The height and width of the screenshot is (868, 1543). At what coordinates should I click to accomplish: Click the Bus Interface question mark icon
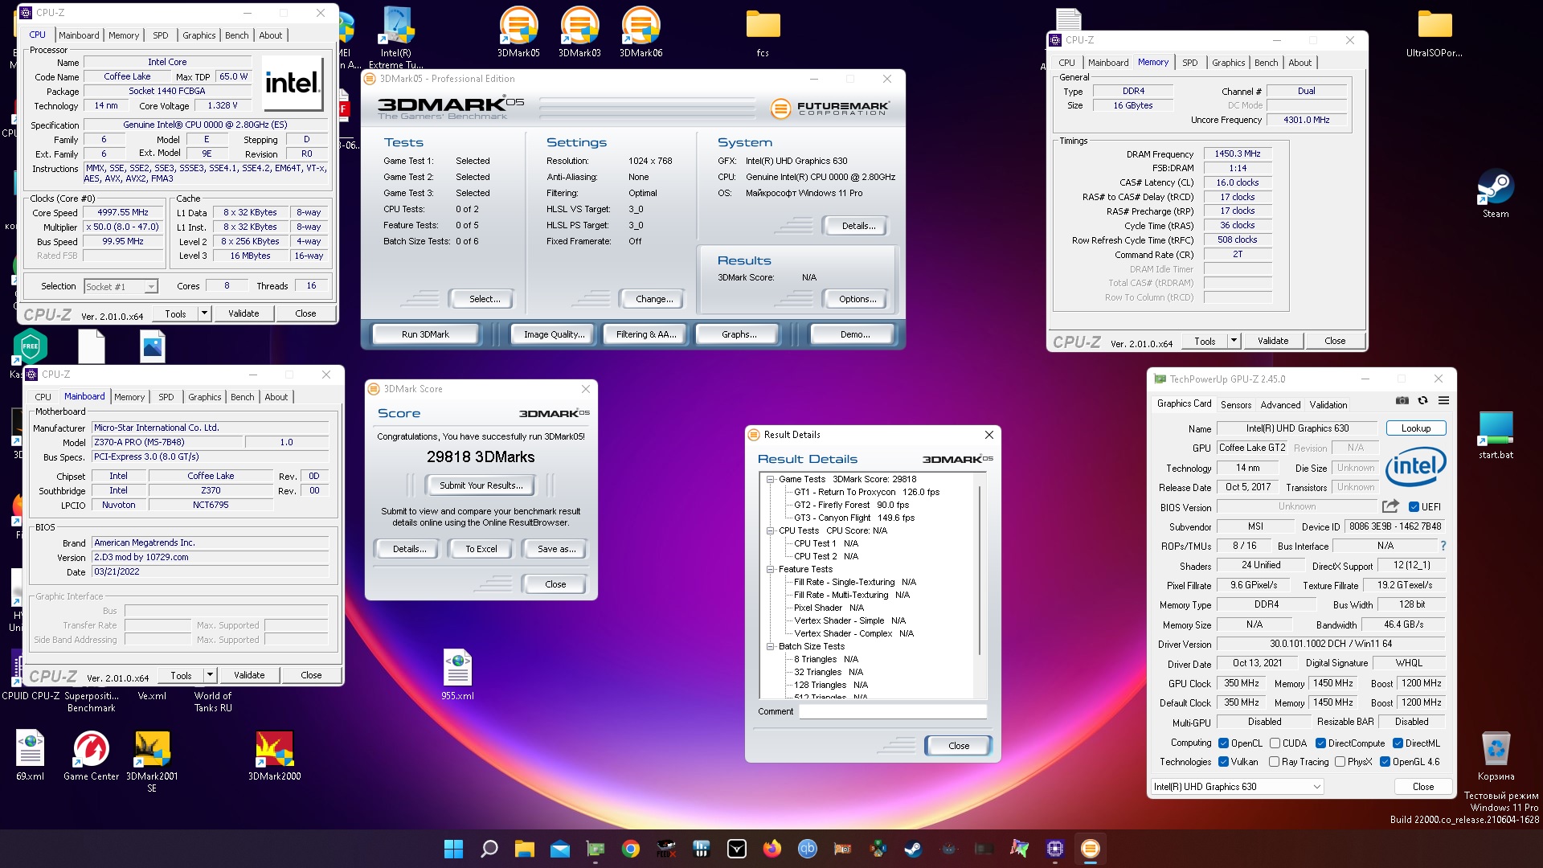tap(1443, 546)
